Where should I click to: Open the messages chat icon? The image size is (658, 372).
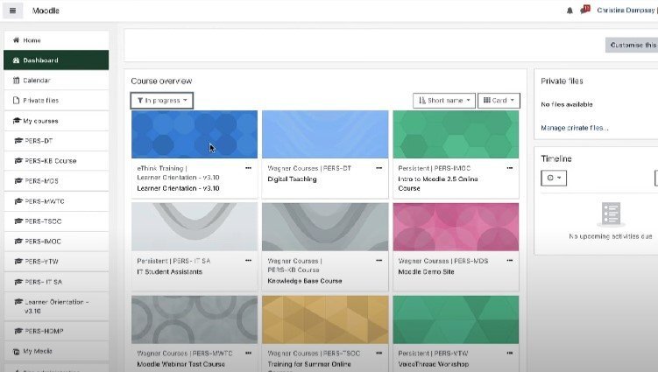pos(584,11)
